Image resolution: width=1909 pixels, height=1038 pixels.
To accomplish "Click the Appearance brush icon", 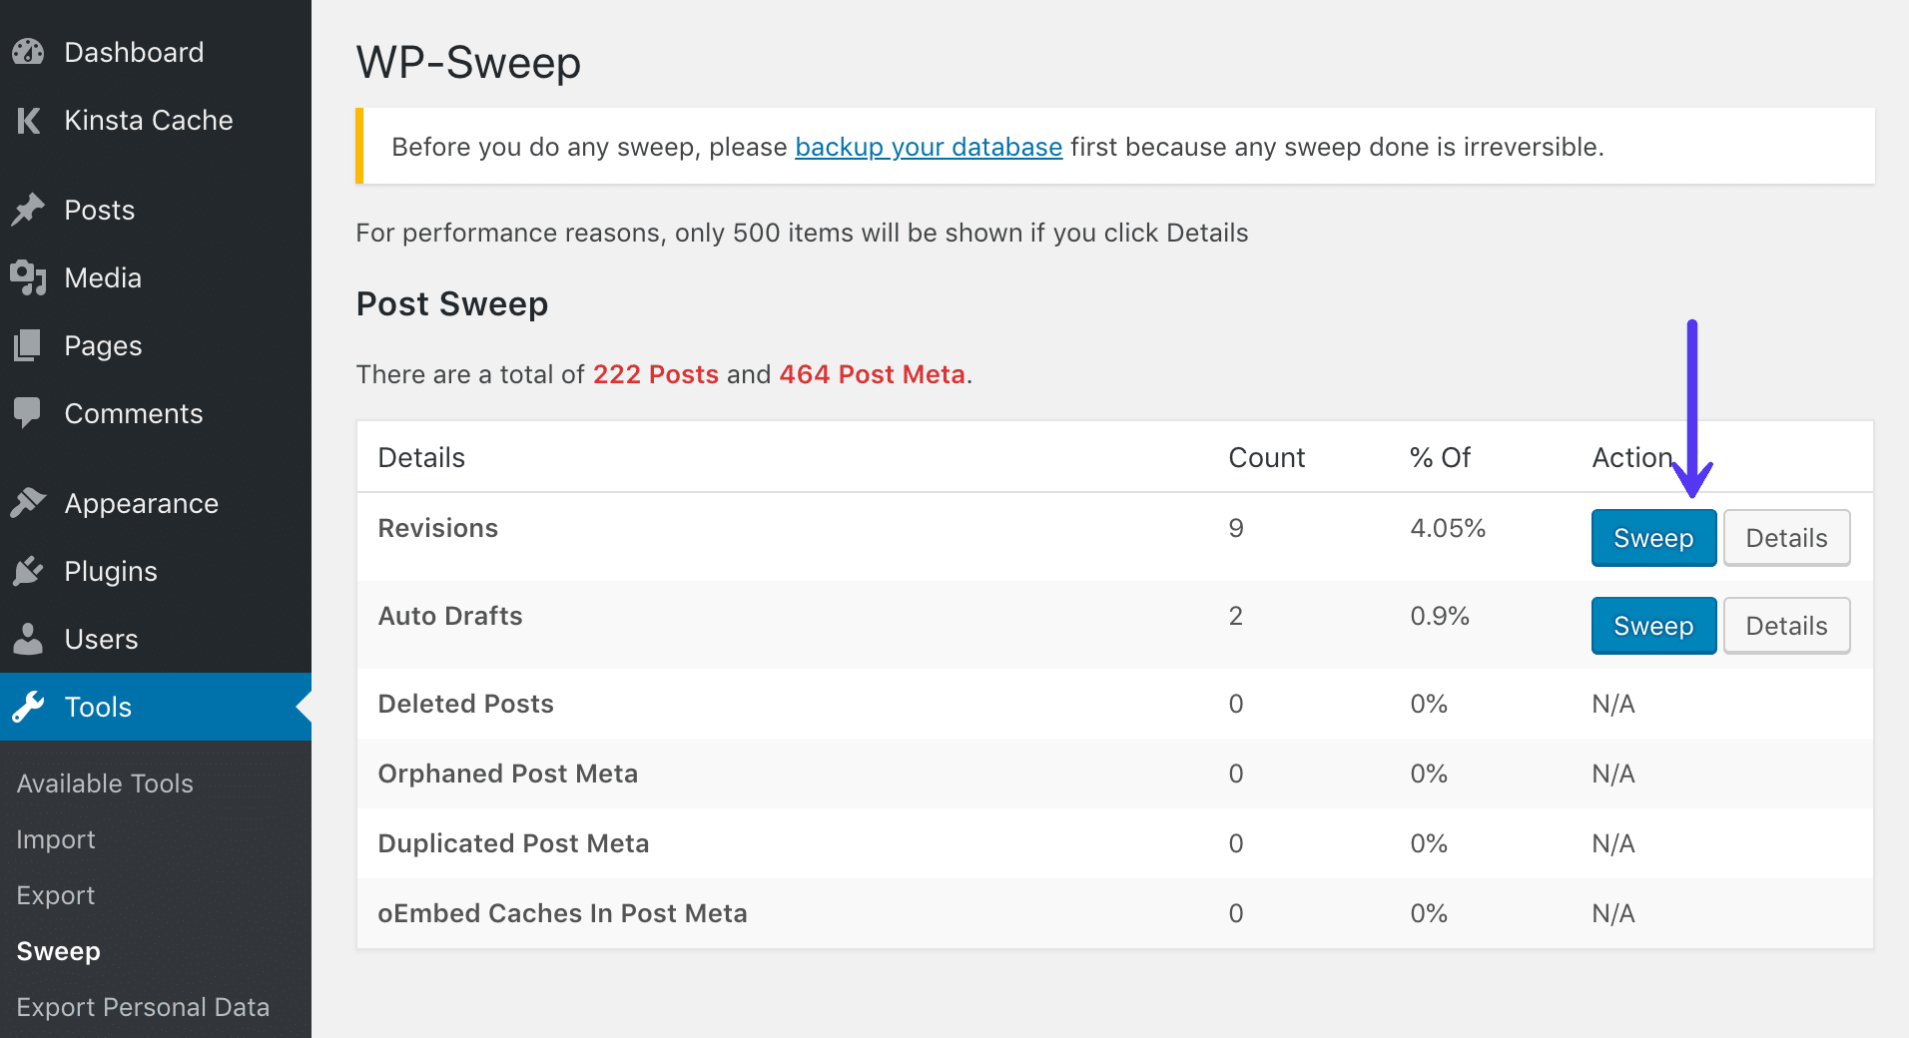I will coord(29,503).
